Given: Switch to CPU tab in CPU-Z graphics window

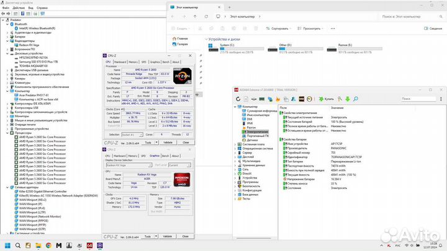Looking at the screenshot, I should [107, 156].
